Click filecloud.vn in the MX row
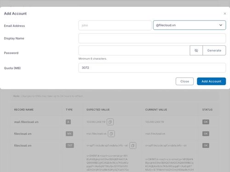 23,134
